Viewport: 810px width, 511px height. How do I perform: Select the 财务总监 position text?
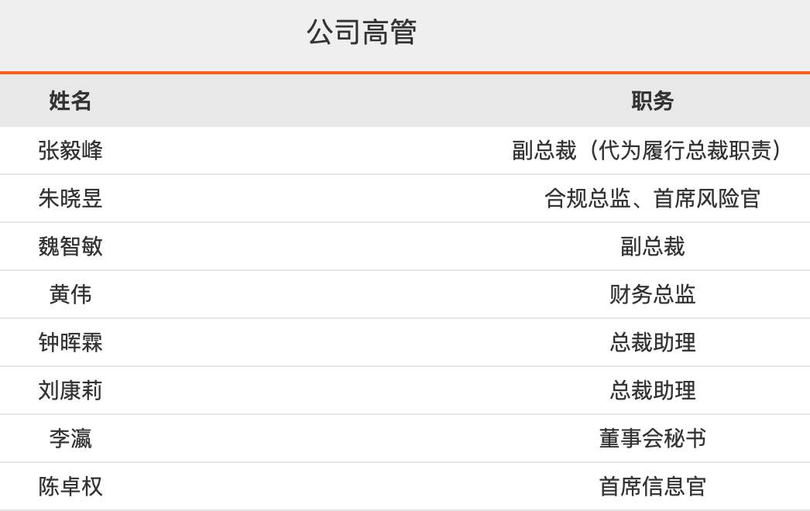652,295
